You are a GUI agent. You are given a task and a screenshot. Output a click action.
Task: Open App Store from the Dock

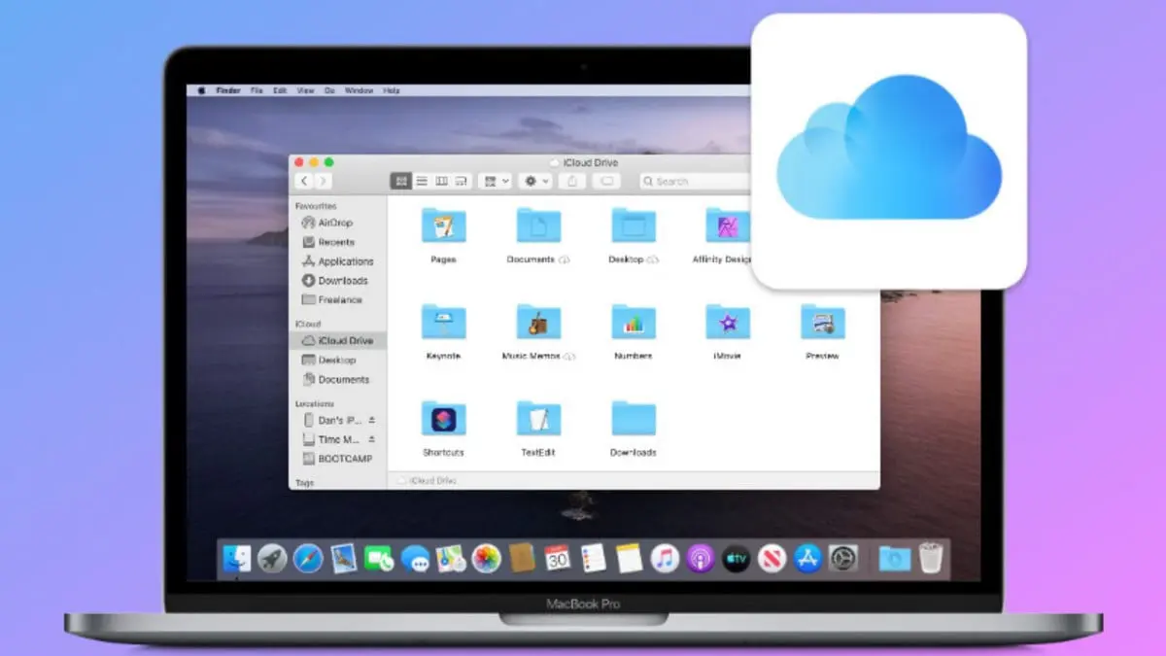click(807, 558)
